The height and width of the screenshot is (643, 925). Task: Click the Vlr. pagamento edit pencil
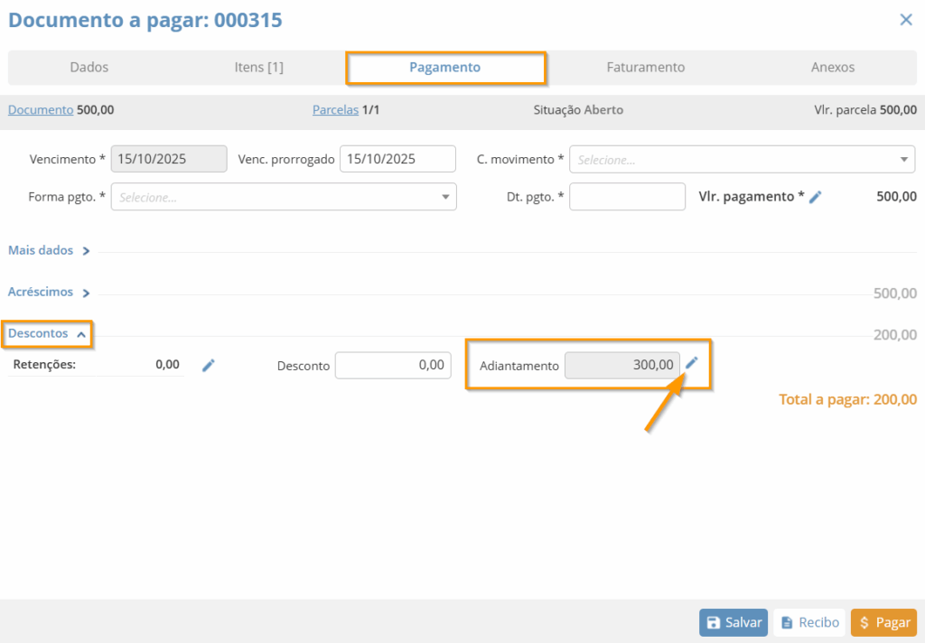(815, 197)
